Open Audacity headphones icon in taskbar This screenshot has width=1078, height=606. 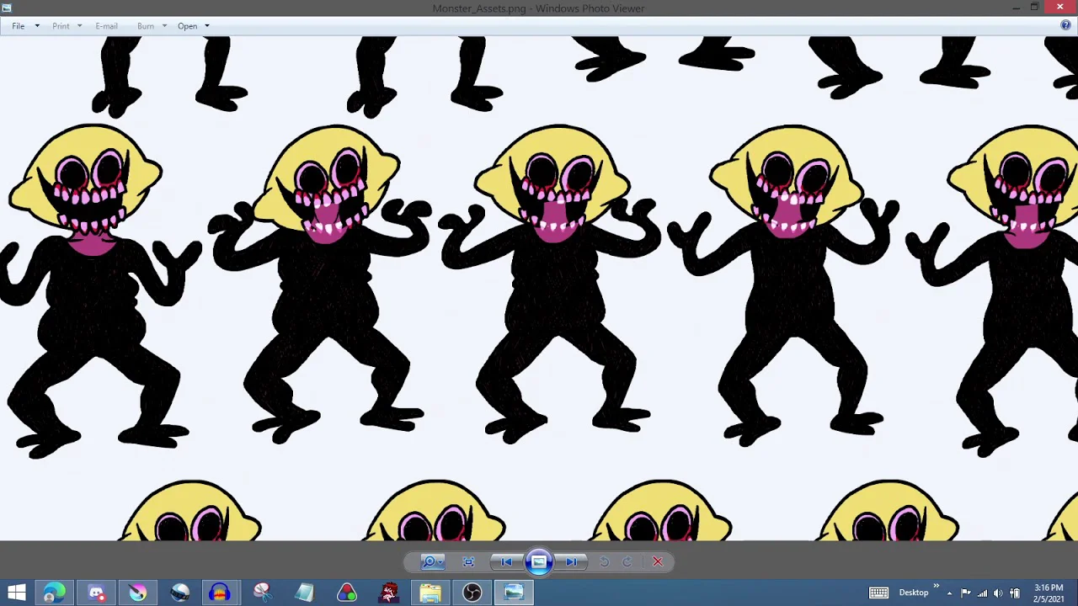(220, 593)
